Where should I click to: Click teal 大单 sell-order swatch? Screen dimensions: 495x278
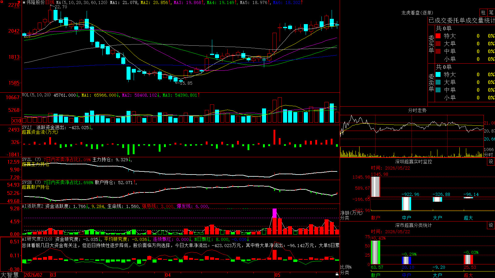pos(438,82)
